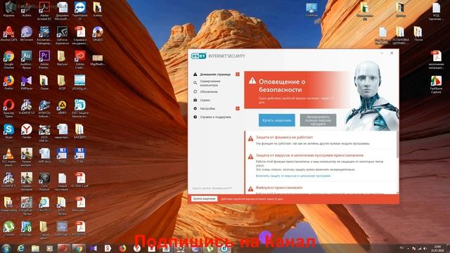450x253 pixels.
Task: Open Alcohol 120% desktop shortcut
Action: pyautogui.click(x=9, y=34)
